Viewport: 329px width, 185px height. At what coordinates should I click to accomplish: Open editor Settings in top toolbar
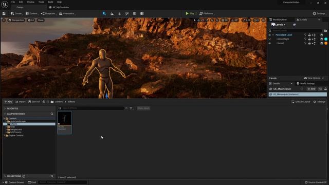click(x=319, y=14)
